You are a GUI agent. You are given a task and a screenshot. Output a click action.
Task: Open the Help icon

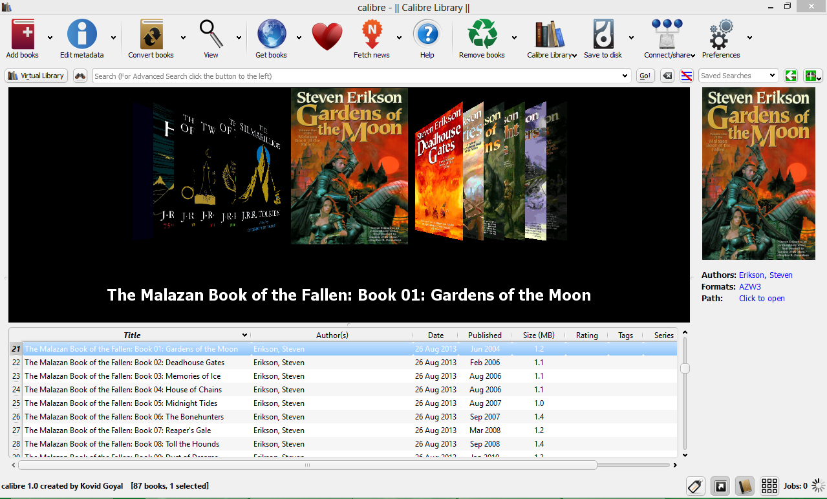[x=427, y=34]
